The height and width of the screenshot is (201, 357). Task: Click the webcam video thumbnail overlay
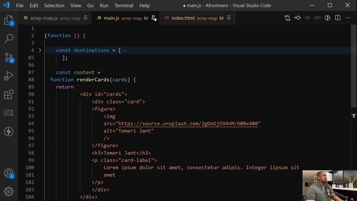click(330, 185)
